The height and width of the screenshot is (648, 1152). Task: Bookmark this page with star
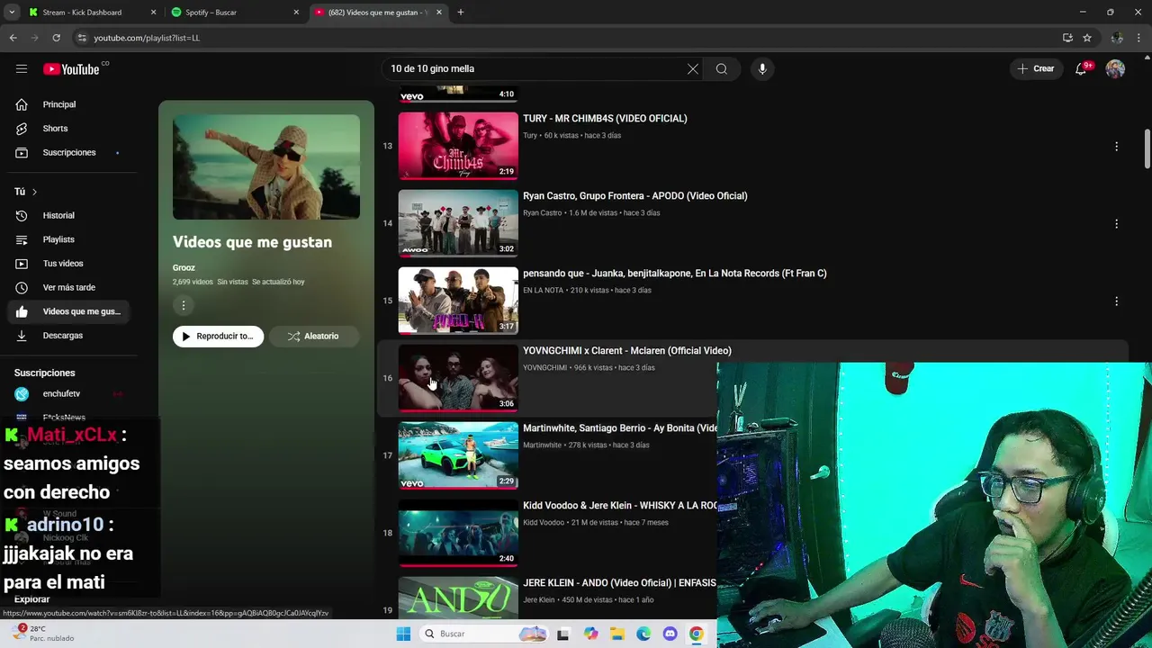(1087, 38)
